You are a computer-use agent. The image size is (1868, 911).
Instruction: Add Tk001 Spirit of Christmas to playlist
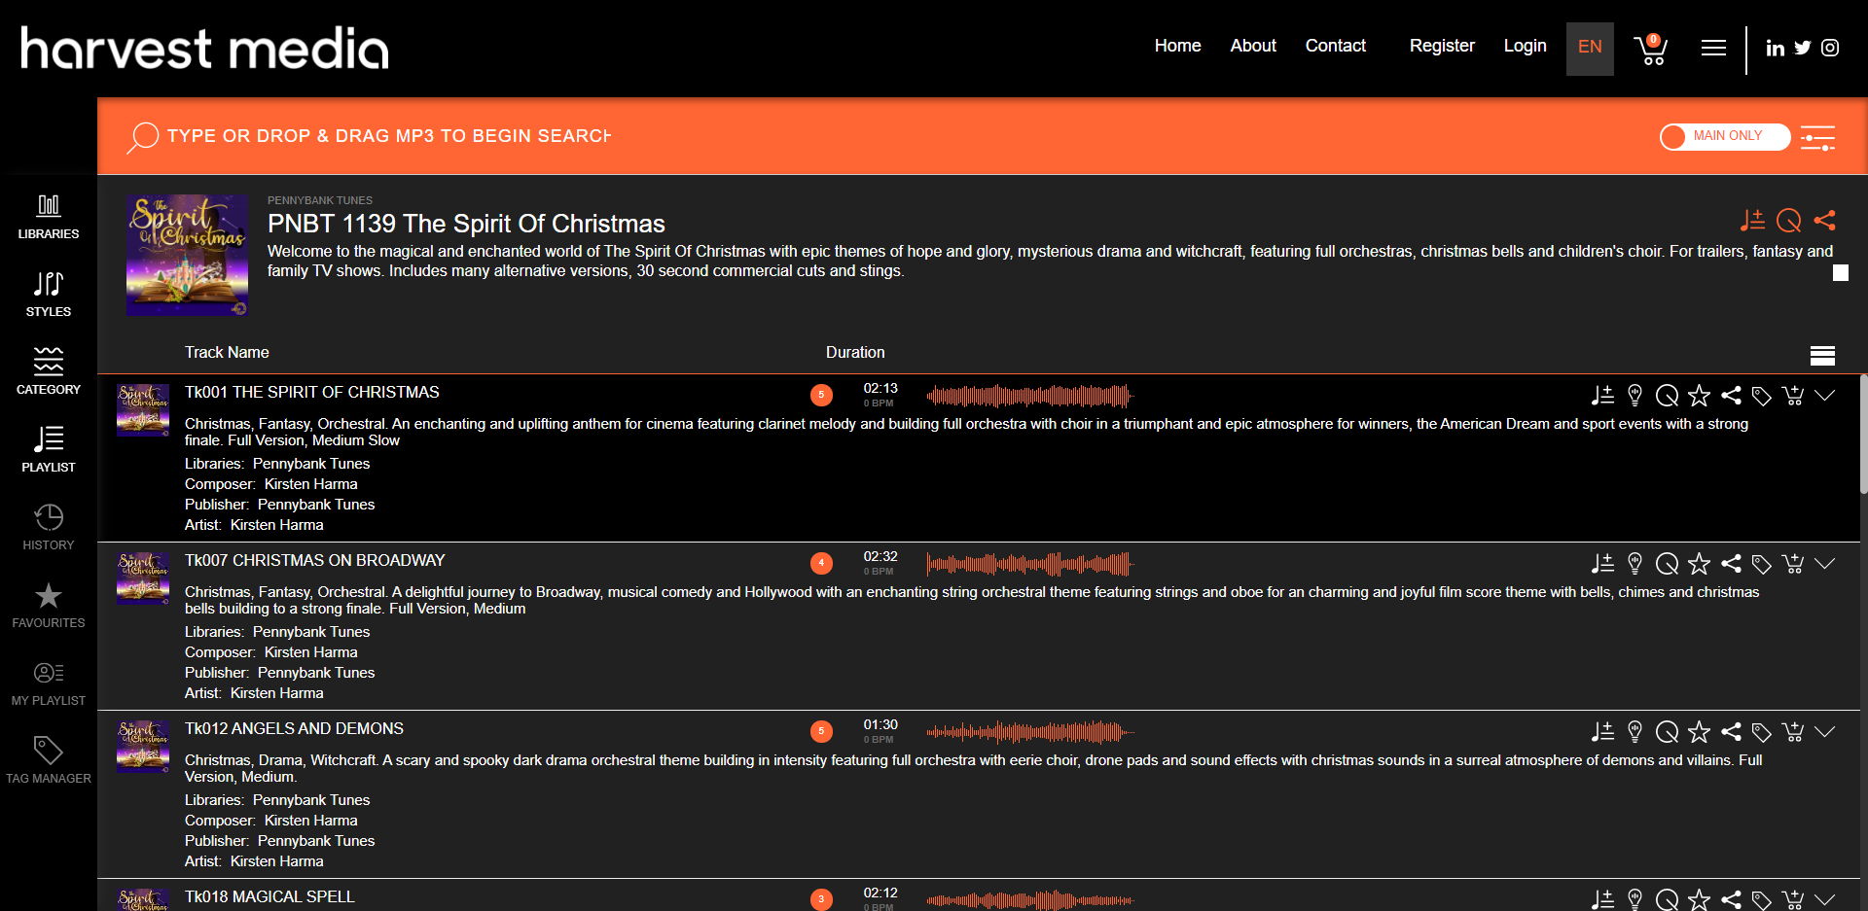(1602, 395)
